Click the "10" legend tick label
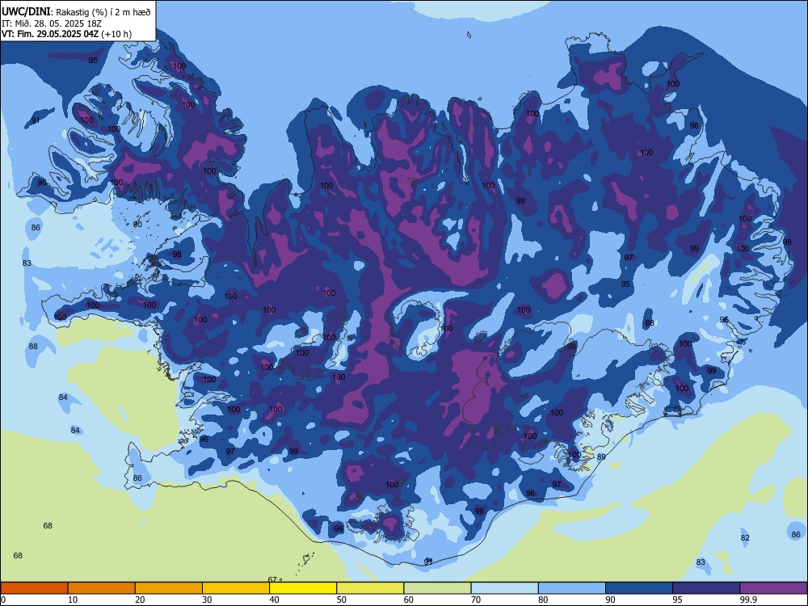Viewport: 808px width, 606px height. (73, 600)
